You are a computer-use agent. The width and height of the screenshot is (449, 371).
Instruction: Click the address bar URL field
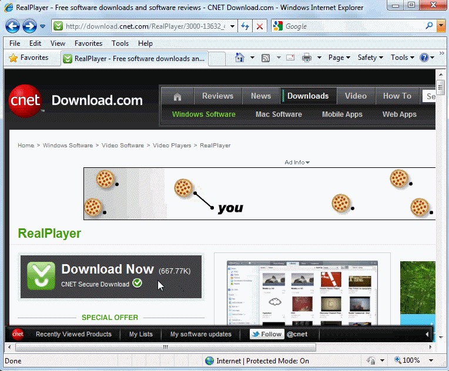tap(145, 26)
